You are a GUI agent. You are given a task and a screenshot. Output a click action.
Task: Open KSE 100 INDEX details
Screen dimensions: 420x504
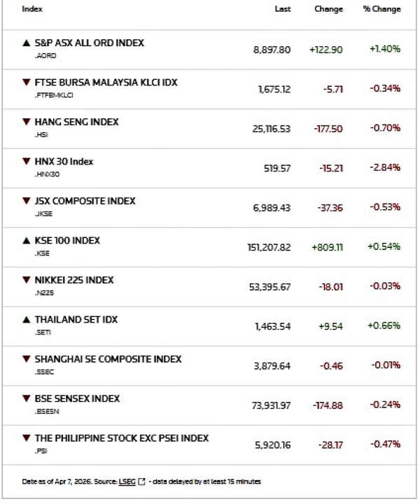(x=67, y=241)
